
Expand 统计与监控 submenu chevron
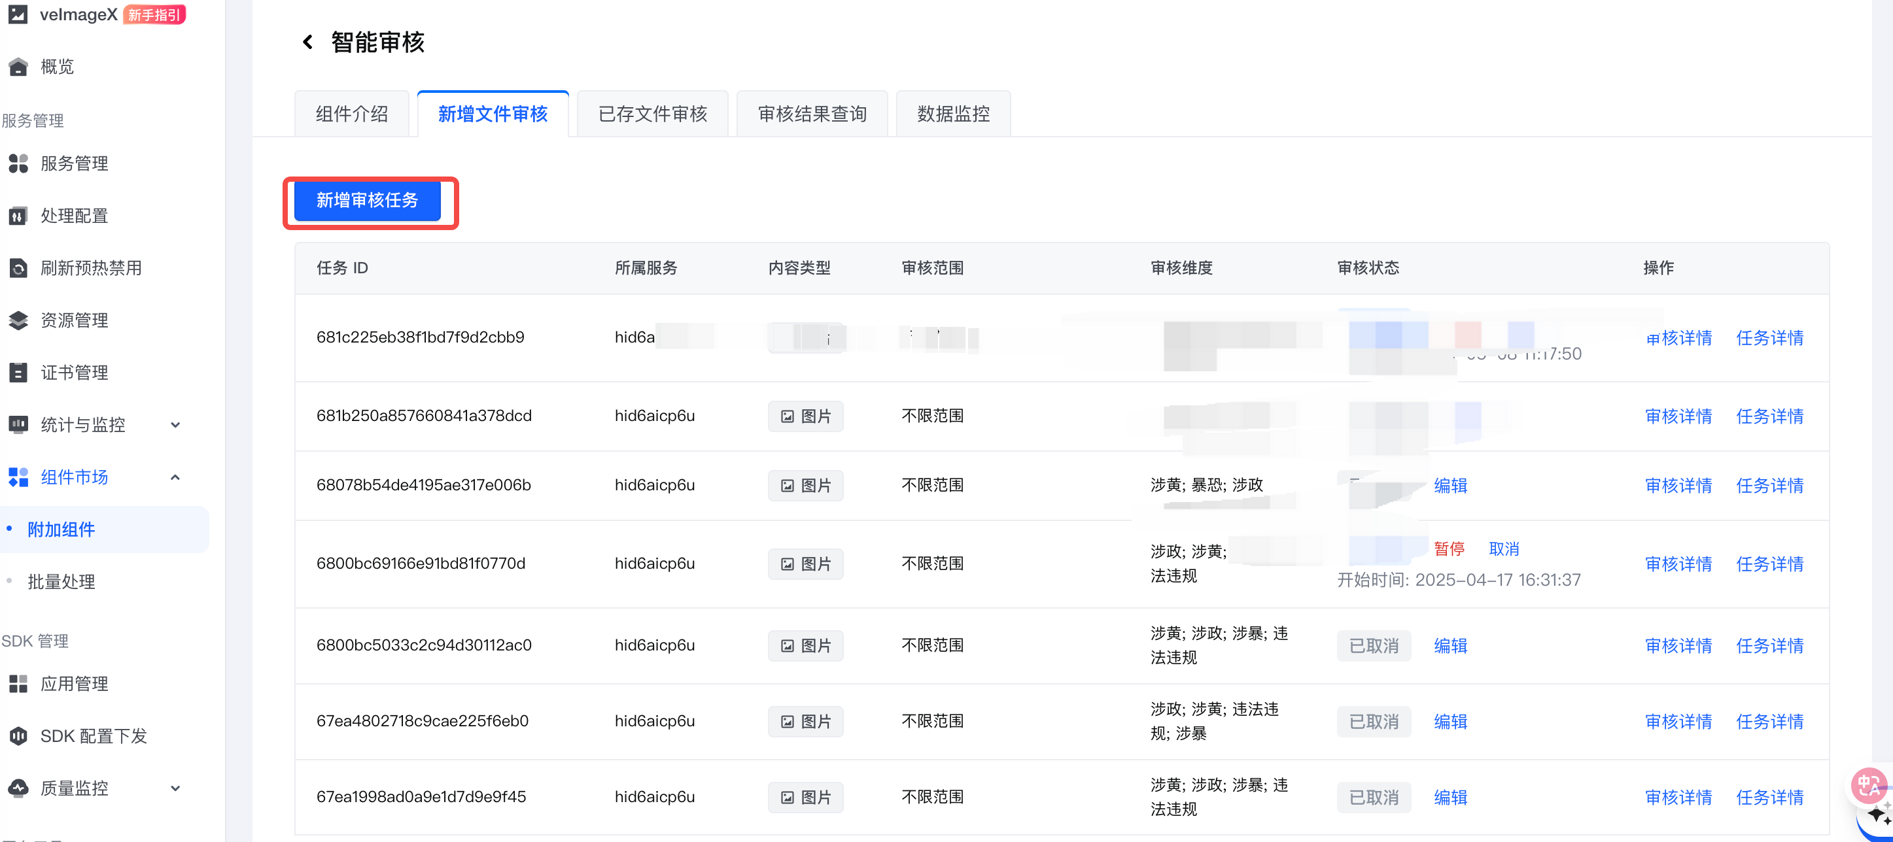point(175,425)
